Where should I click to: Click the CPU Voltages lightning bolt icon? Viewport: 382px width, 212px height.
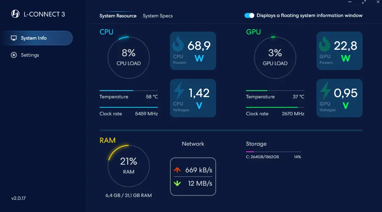[179, 90]
